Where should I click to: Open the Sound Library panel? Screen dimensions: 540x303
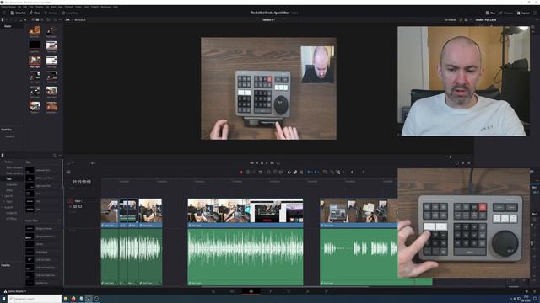pos(70,13)
